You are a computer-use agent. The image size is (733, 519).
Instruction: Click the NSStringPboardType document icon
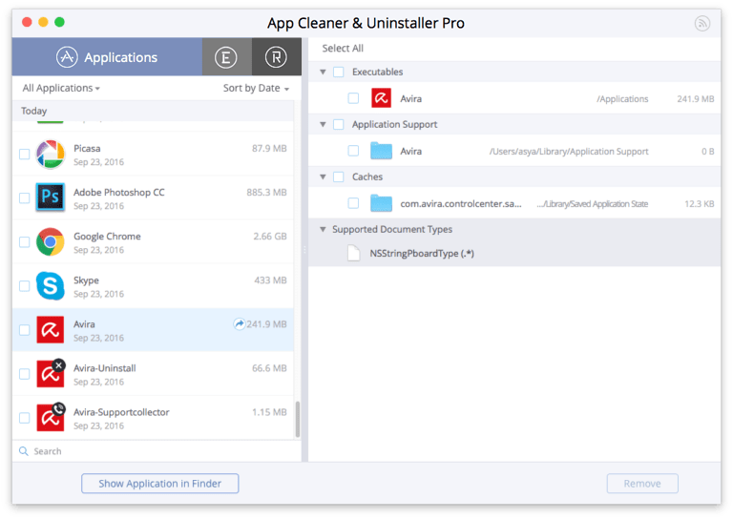point(354,253)
